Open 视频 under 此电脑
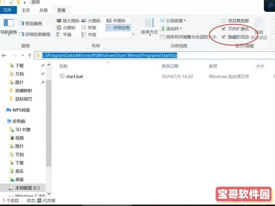 tap(19, 138)
